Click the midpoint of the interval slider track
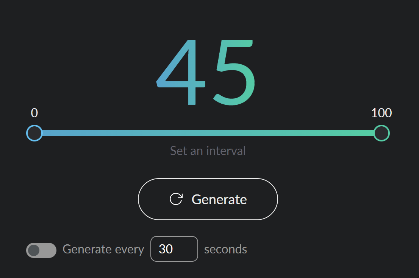The height and width of the screenshot is (278, 419). (208, 133)
